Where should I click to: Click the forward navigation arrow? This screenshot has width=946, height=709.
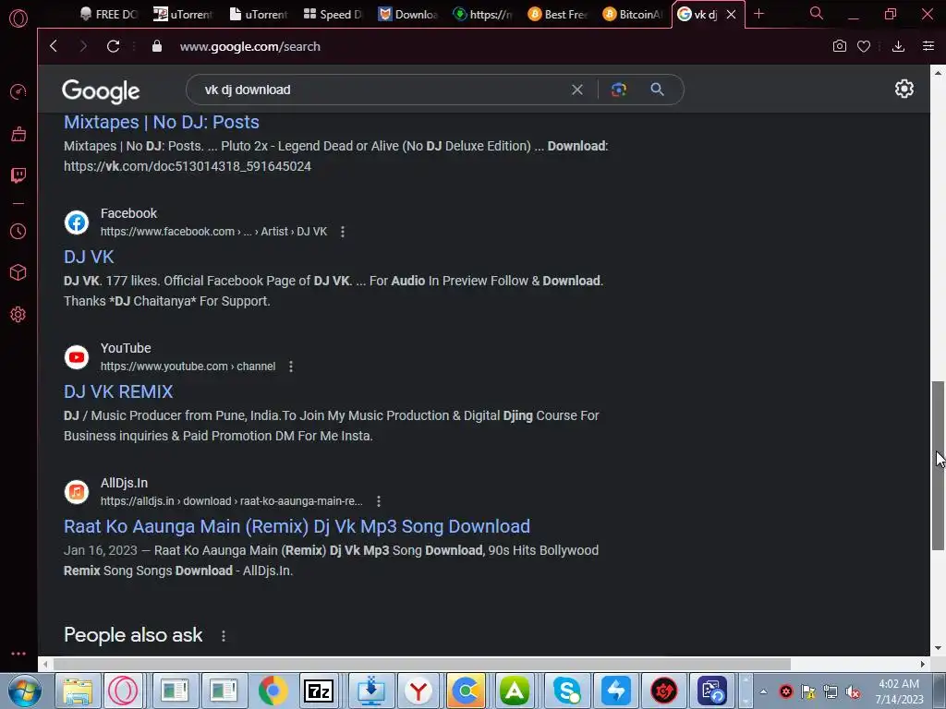(83, 46)
